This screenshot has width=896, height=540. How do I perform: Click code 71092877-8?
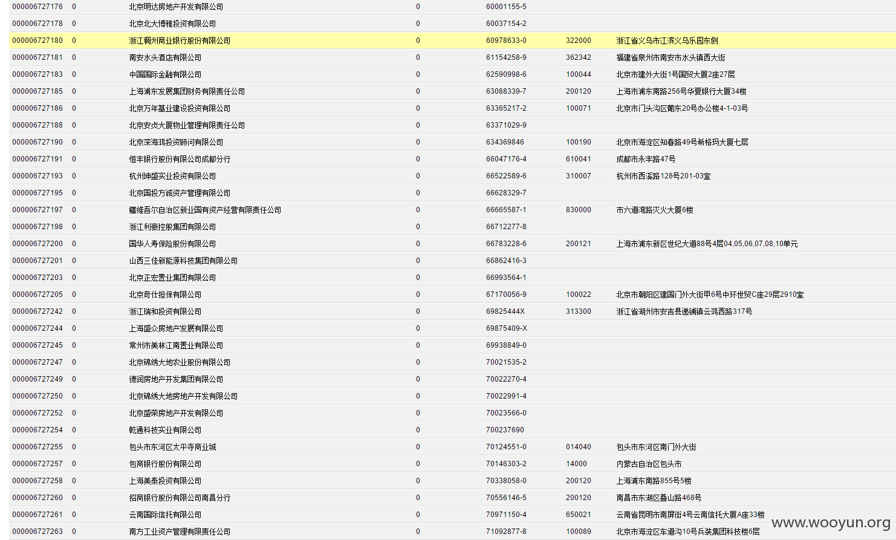tap(506, 532)
